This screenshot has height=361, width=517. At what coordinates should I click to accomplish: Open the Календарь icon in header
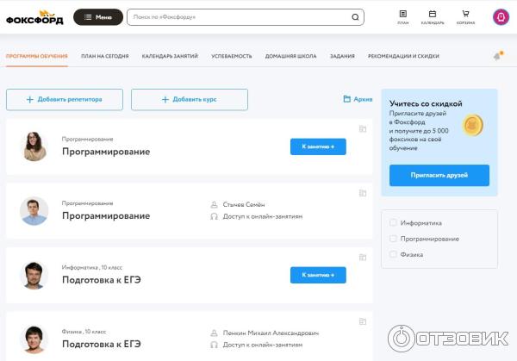point(433,17)
